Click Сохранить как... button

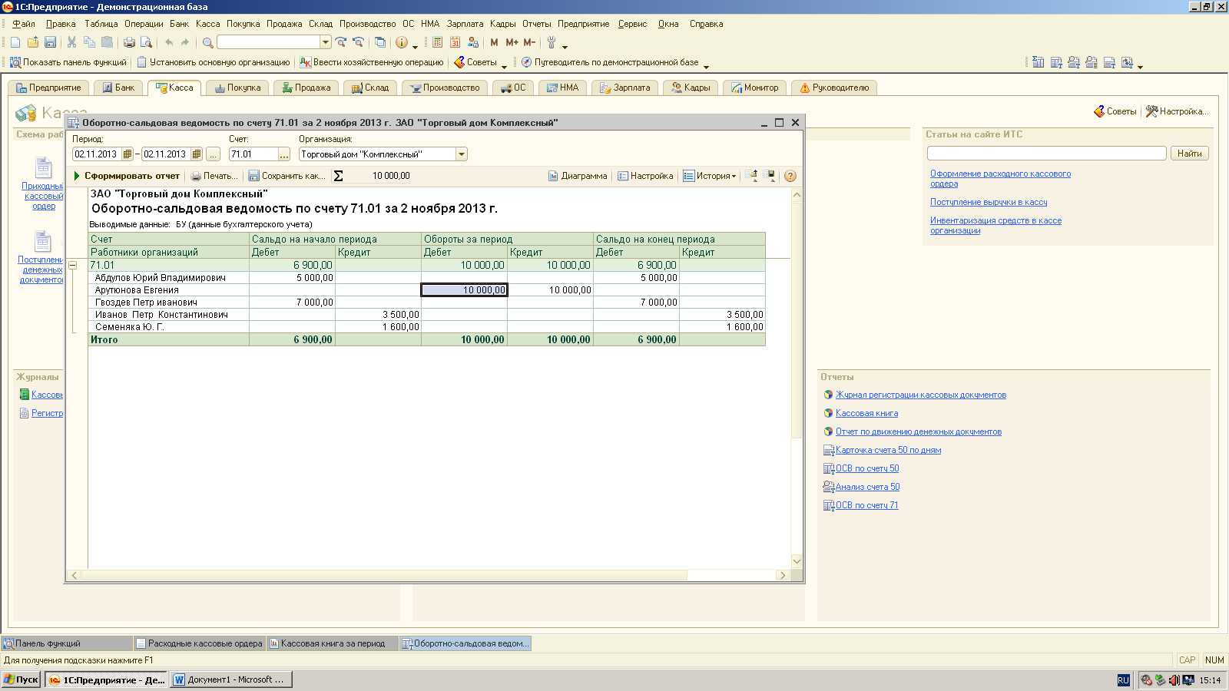click(x=287, y=176)
